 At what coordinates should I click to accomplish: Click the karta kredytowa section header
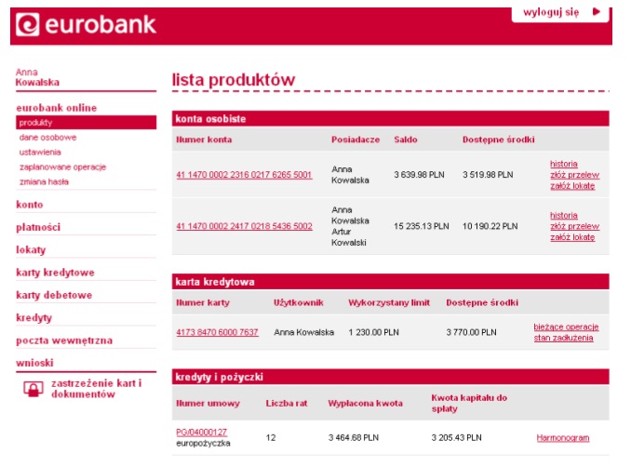(390, 282)
